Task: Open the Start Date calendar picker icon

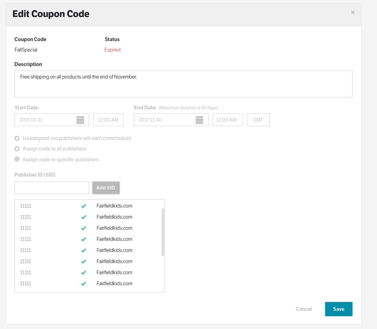Action: pos(80,120)
